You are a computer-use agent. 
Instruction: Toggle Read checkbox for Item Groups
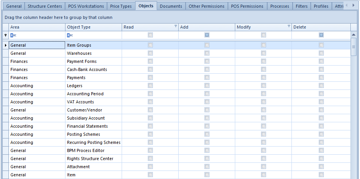click(151, 45)
